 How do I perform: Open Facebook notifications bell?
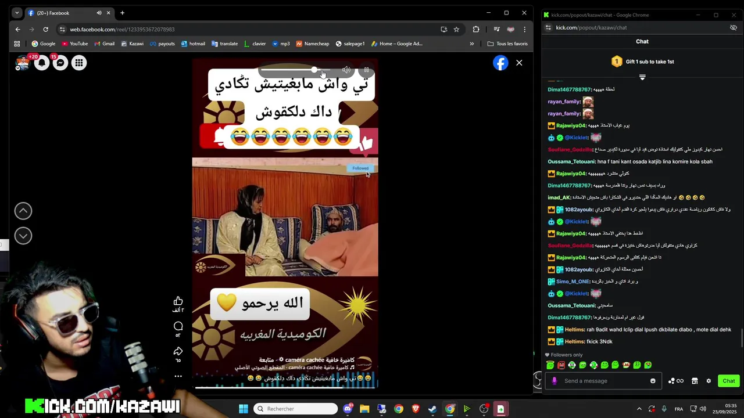[x=42, y=63]
